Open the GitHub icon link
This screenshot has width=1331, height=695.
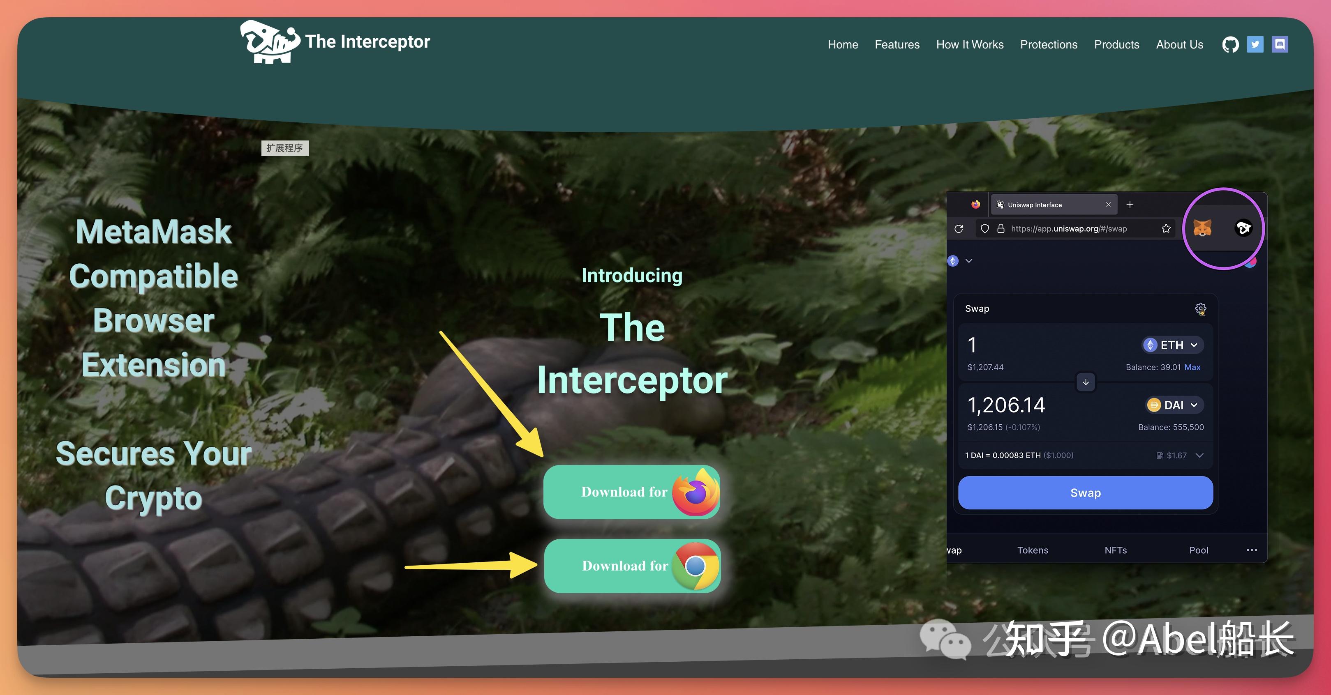coord(1230,44)
